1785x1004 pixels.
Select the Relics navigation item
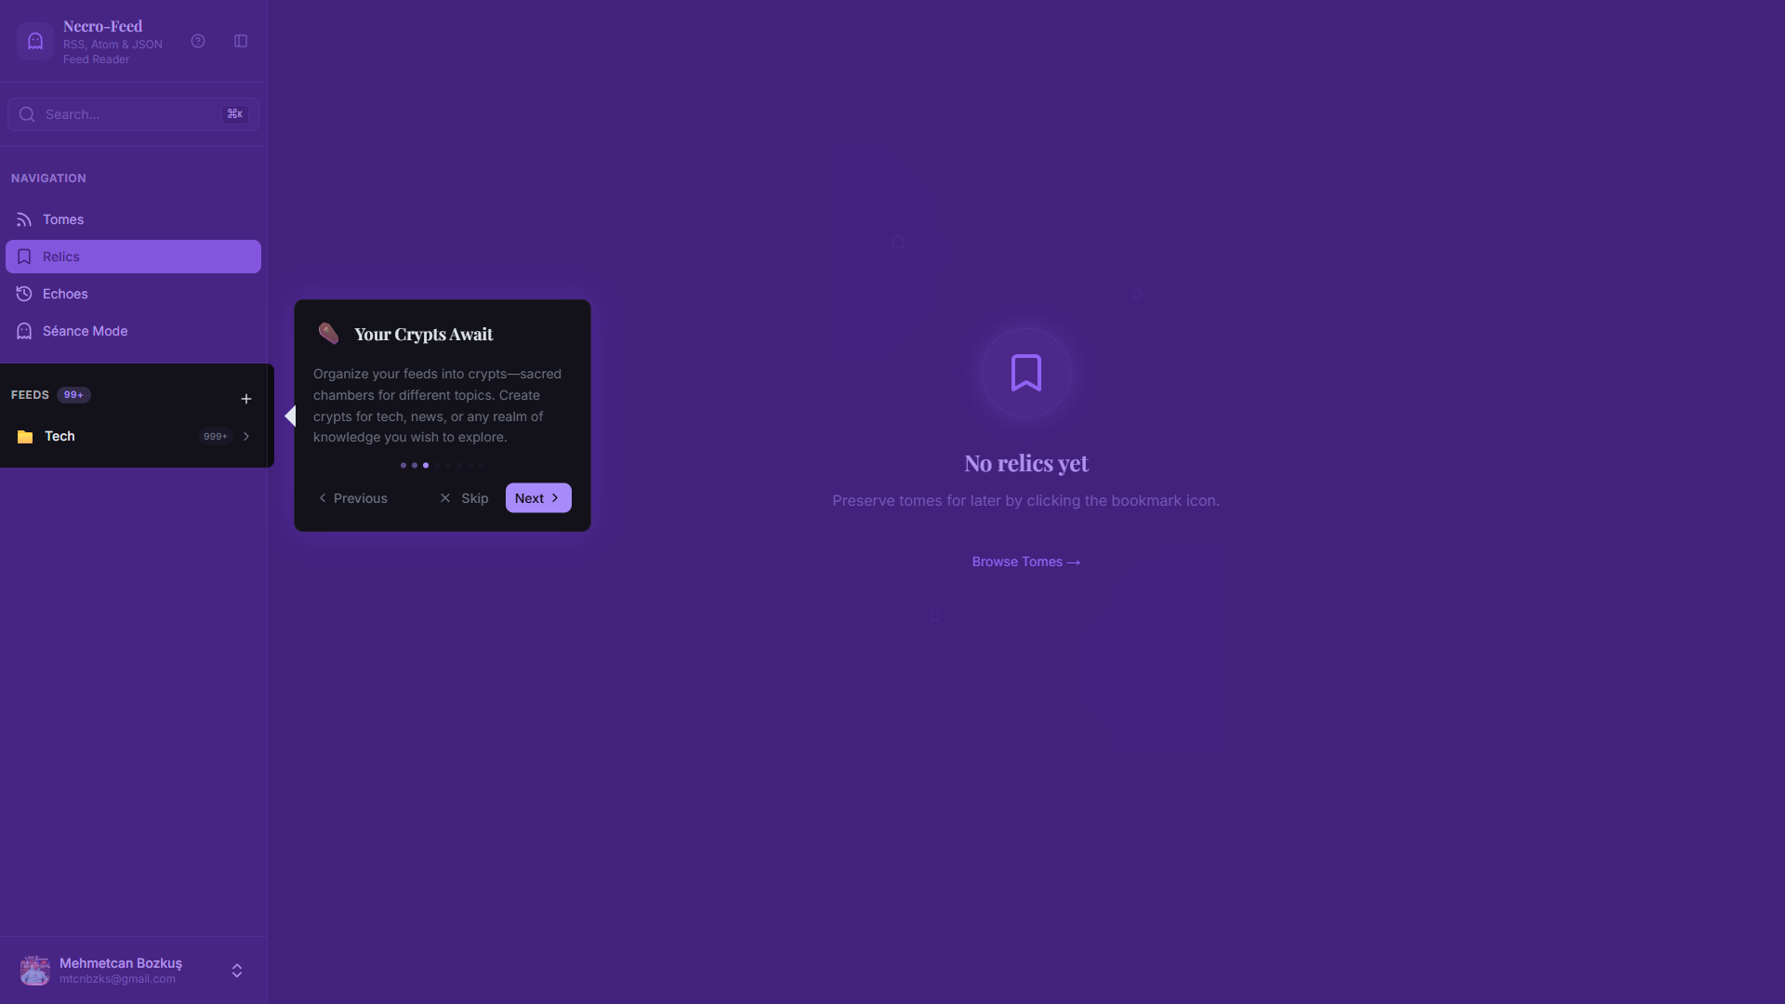[133, 257]
